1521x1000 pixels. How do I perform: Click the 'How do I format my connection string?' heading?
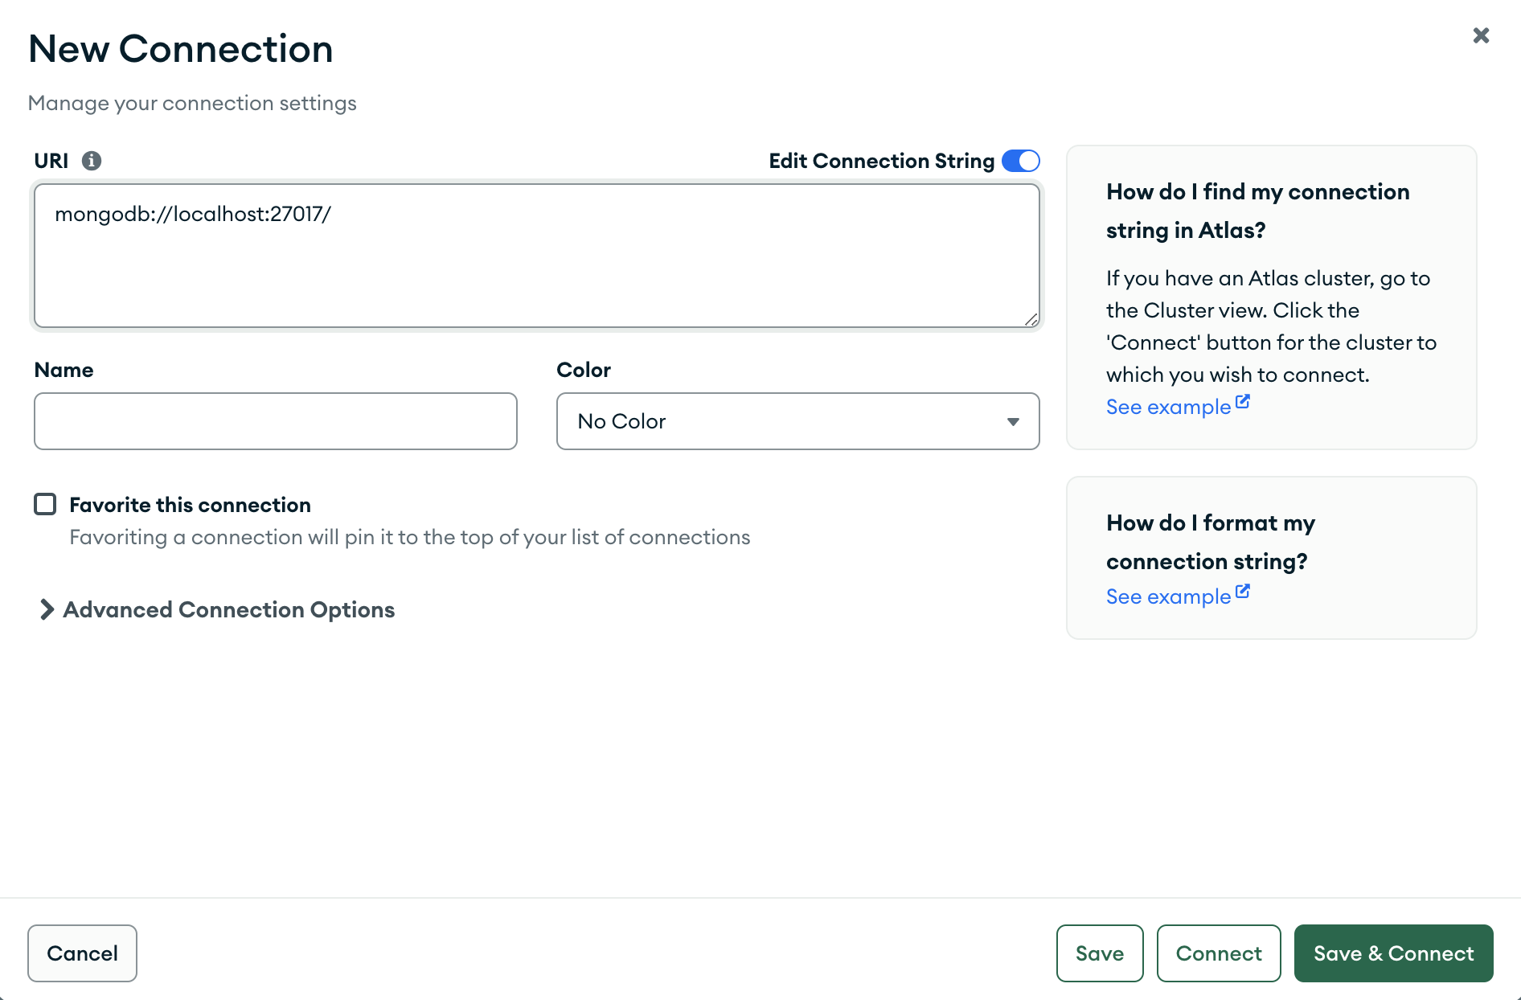1211,542
